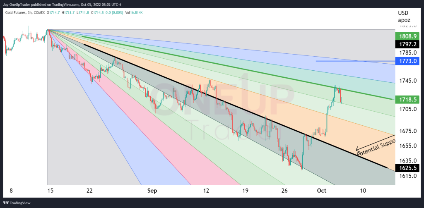Select the blue horizontal line at 1773.0
Image resolution: width=424 pixels, height=208 pixels.
[355, 61]
